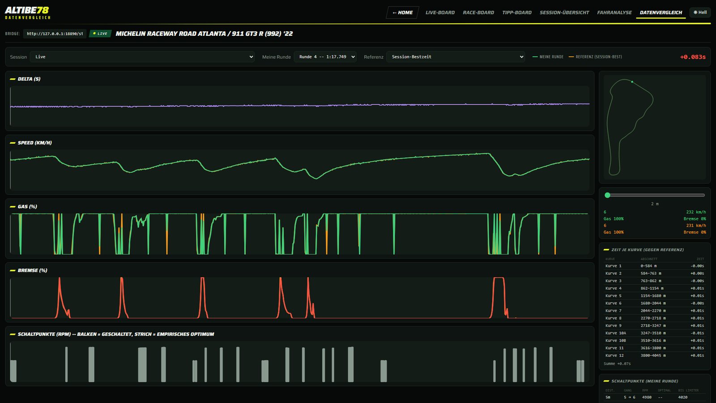Select the Kurve 9 row
Viewport: 716px width, 403px height.
(655, 326)
